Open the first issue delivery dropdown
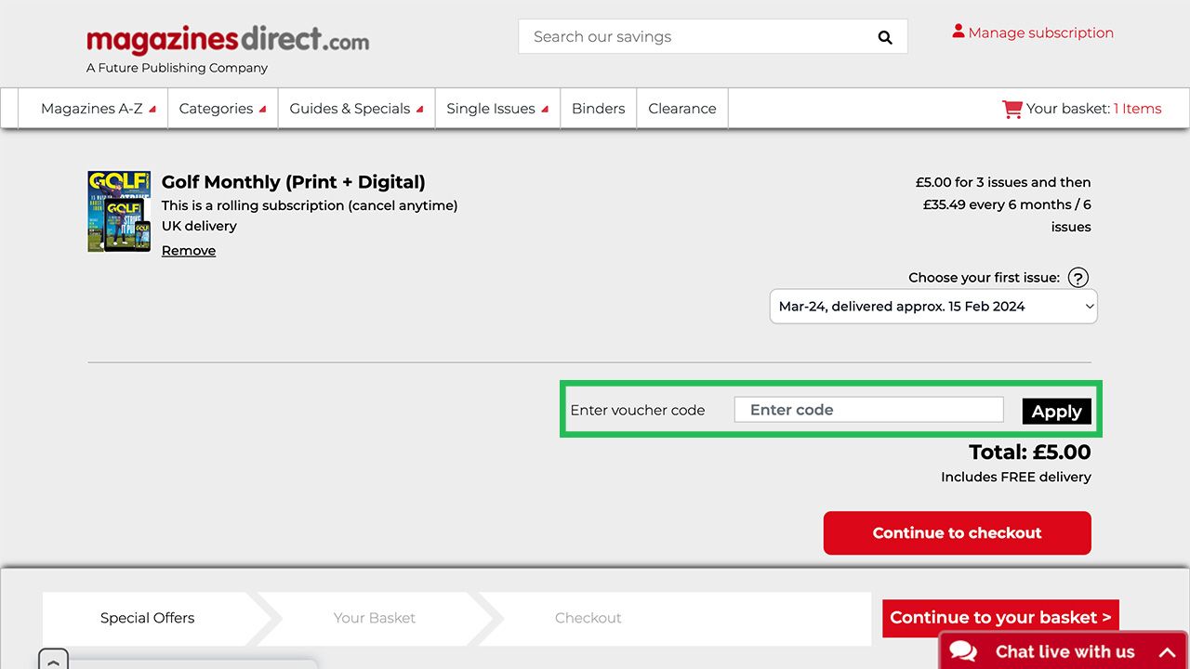This screenshot has width=1190, height=669. click(933, 307)
